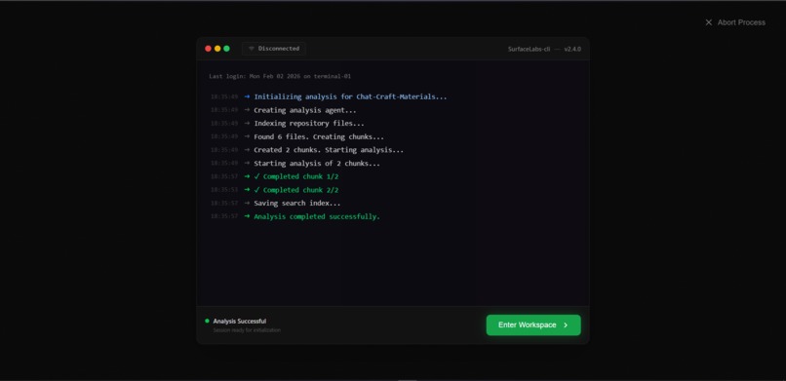Click the chevron arrow in Enter Workspace
This screenshot has height=381, width=786.
pos(566,324)
